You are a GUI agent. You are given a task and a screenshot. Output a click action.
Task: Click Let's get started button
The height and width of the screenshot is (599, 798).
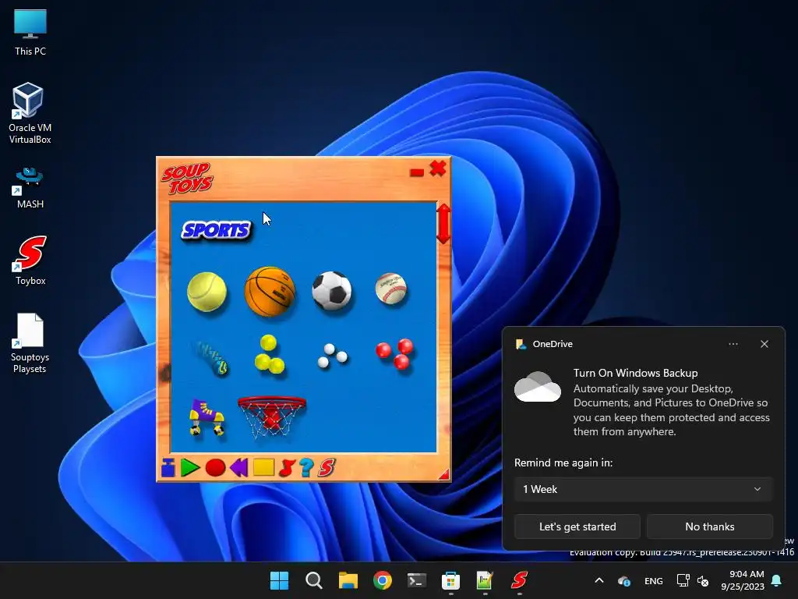coord(577,526)
